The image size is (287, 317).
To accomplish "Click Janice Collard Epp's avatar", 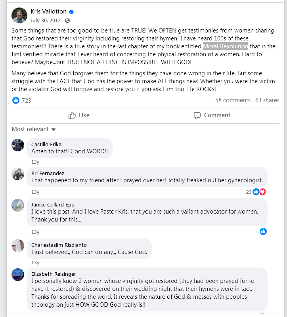I will coord(18,205).
